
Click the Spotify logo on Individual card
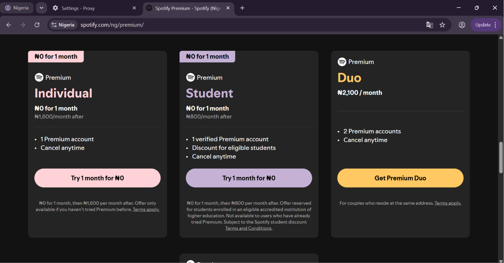(x=39, y=77)
